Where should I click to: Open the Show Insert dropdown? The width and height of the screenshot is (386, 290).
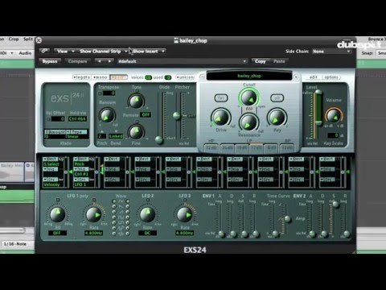[148, 51]
